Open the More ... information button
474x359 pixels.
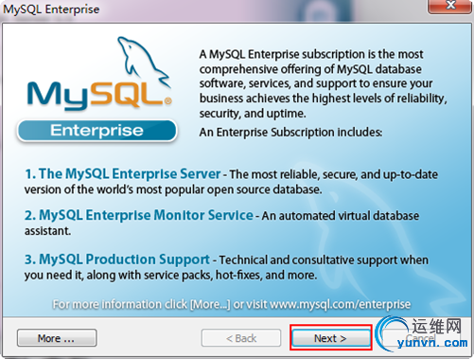coord(57,338)
